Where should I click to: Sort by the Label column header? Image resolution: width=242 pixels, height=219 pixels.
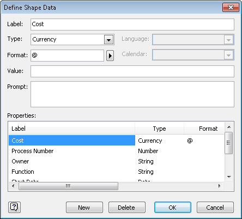(x=72, y=129)
